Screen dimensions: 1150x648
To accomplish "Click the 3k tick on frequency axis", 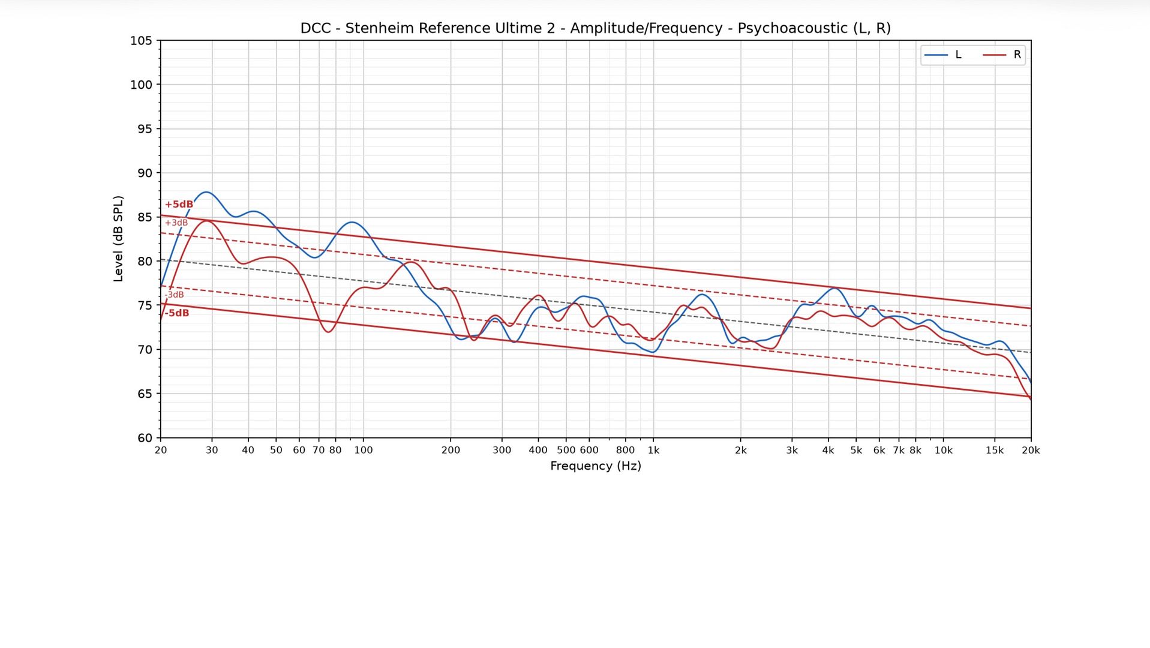I will coord(792,450).
